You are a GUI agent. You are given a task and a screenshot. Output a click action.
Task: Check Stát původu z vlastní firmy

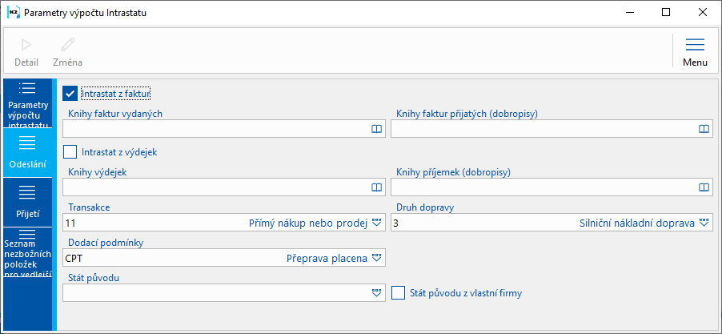[x=399, y=292]
